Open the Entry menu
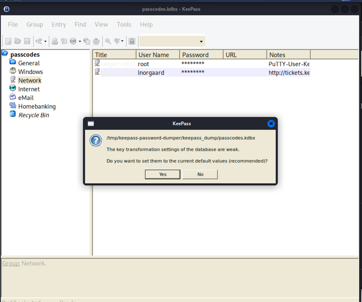 tap(59, 24)
